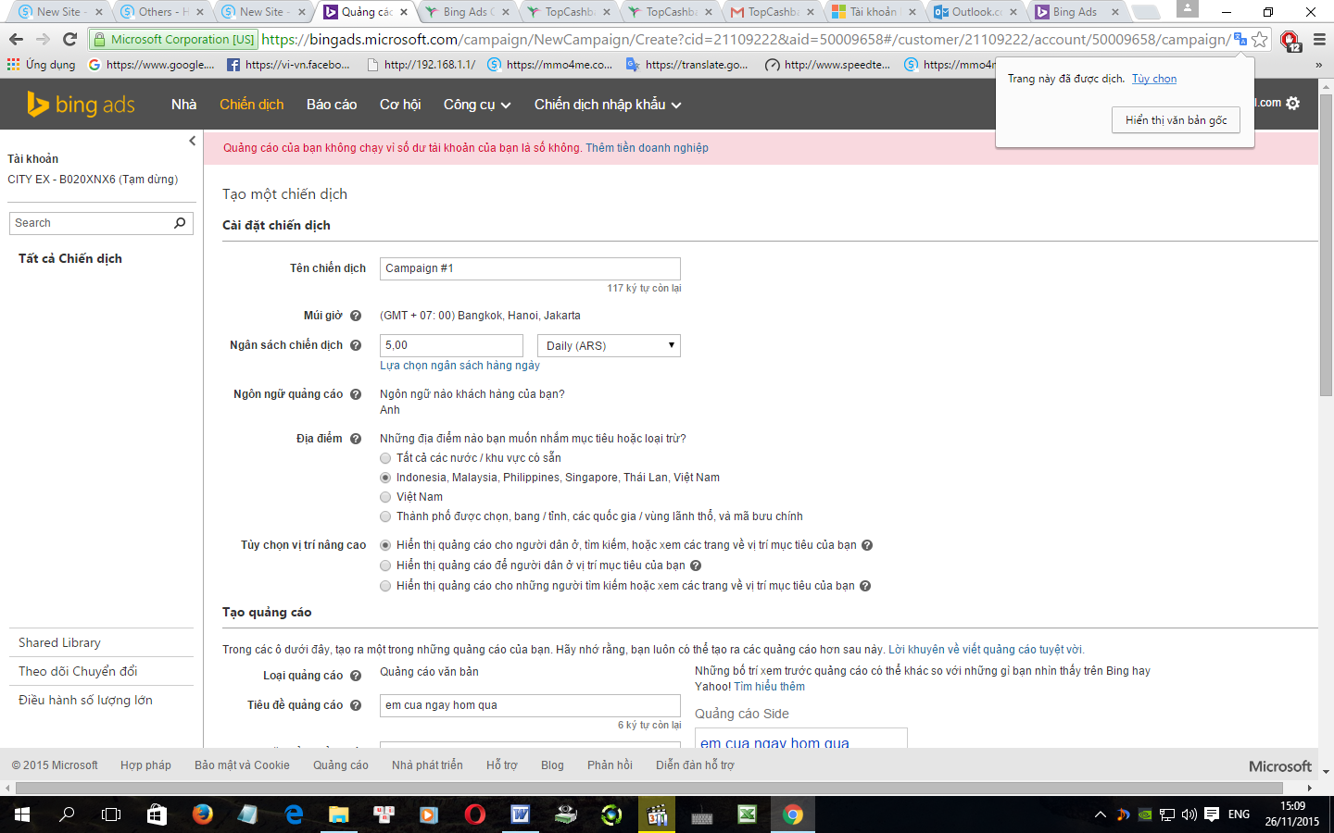Open help icon for Loại quảng cáo
Image resolution: width=1334 pixels, height=833 pixels.
(x=356, y=676)
